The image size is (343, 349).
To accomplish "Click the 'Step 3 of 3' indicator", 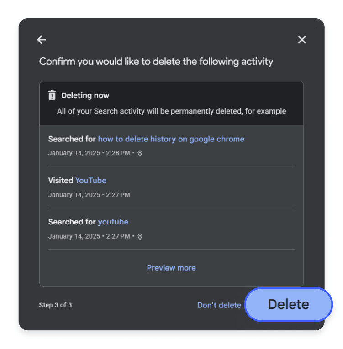I will tap(55, 305).
